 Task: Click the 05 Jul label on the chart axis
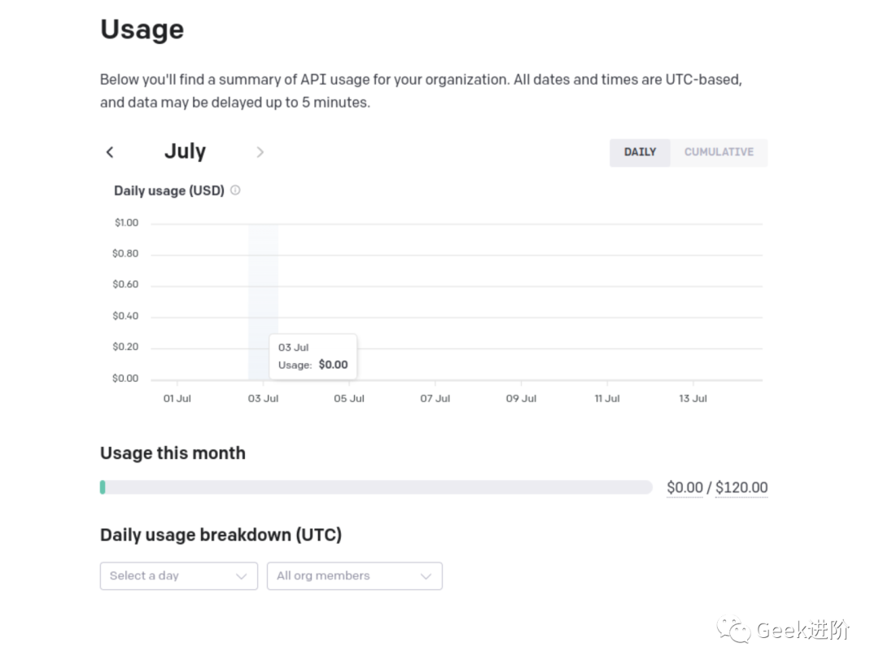click(349, 399)
